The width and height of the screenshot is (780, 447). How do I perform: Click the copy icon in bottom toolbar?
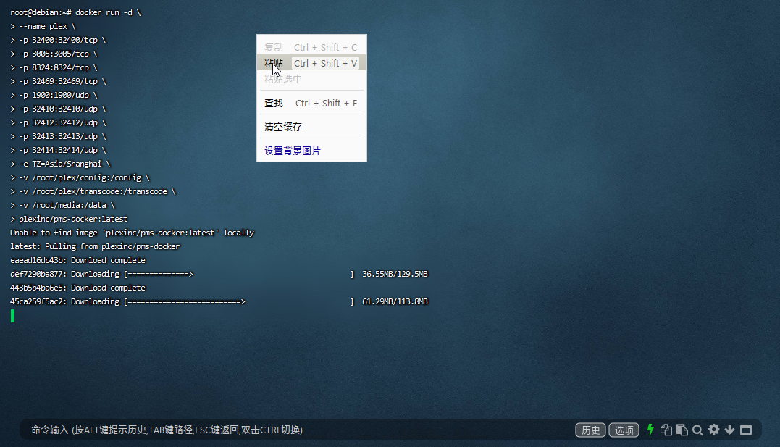[666, 430]
